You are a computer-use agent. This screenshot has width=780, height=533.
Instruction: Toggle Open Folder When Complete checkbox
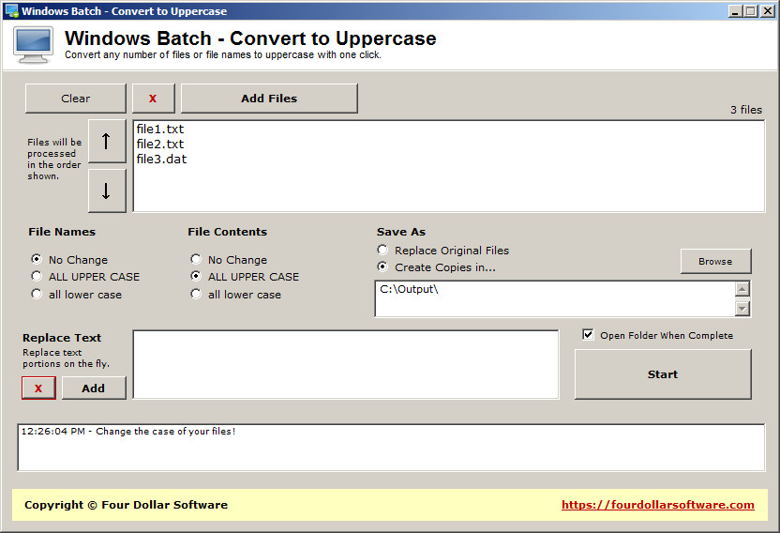(x=588, y=335)
